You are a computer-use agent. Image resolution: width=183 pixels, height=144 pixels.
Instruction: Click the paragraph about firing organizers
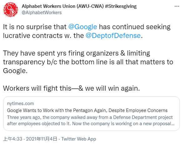88,62
